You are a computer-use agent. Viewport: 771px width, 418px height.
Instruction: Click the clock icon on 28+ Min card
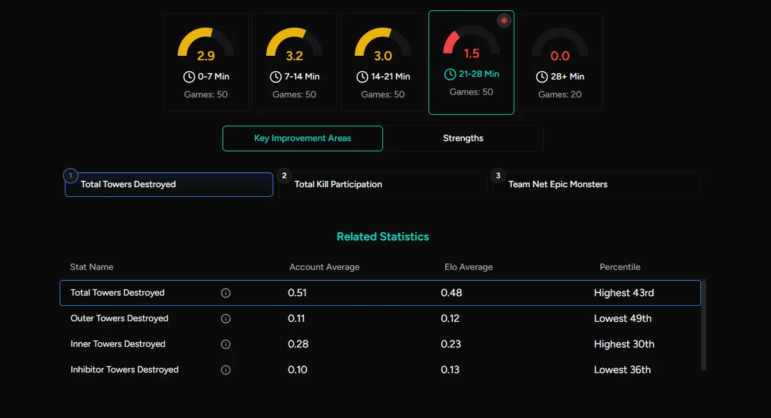[541, 77]
